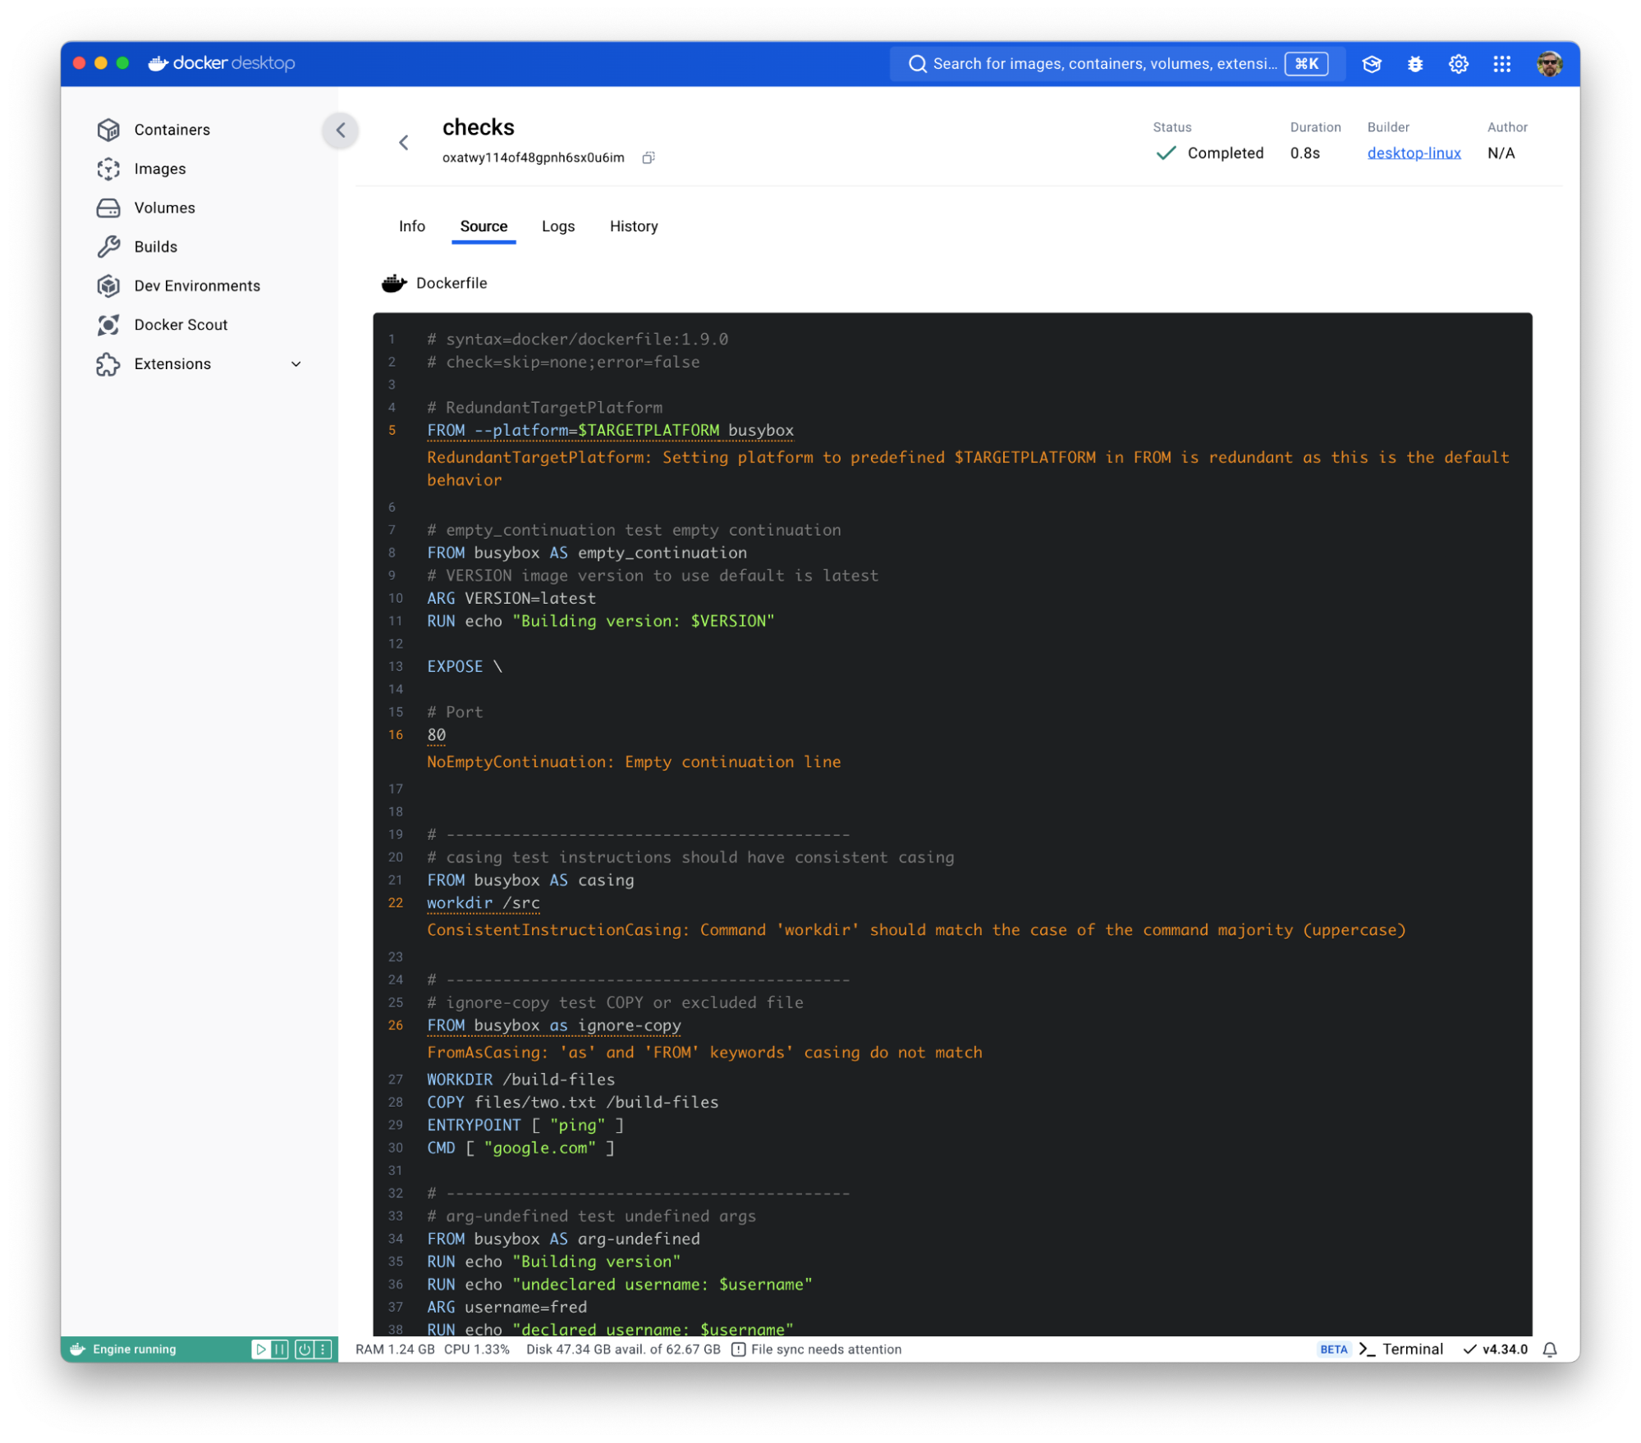Viewport: 1641px width, 1443px height.
Task: Select Images in the sidebar
Action: (161, 169)
